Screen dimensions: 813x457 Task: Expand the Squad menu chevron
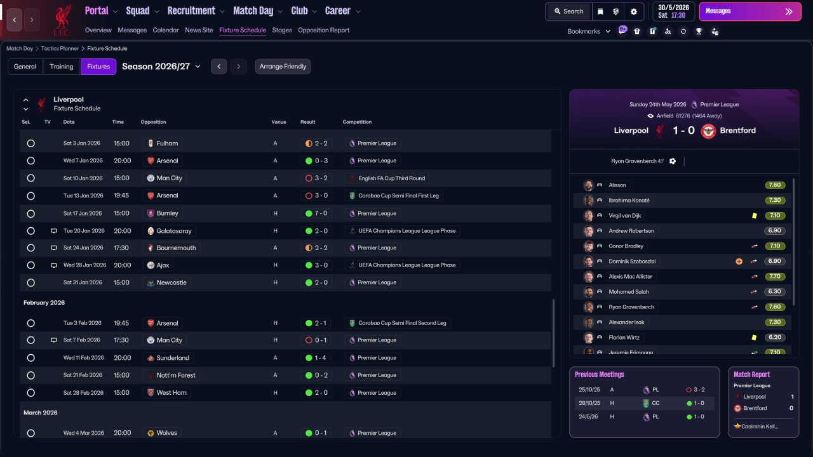(x=156, y=11)
